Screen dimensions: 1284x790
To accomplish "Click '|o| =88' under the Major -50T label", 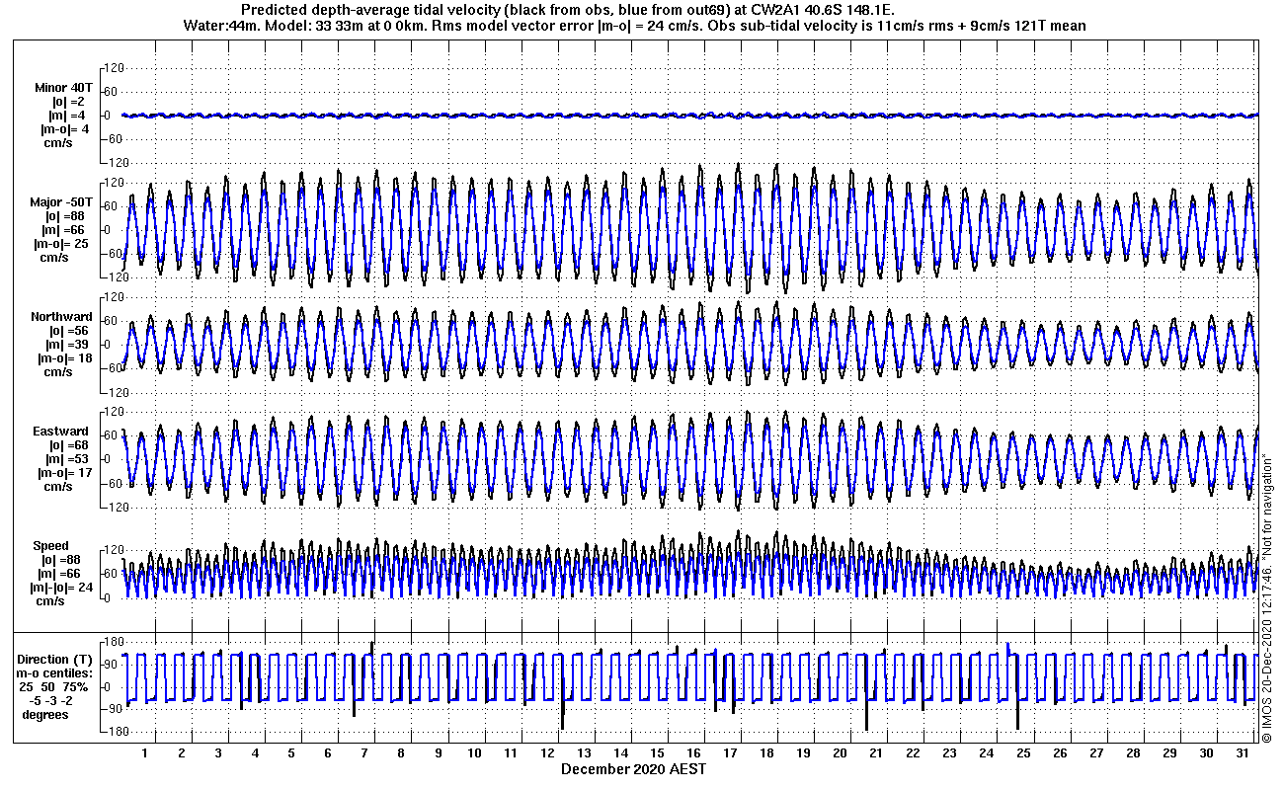I will pos(65,216).
